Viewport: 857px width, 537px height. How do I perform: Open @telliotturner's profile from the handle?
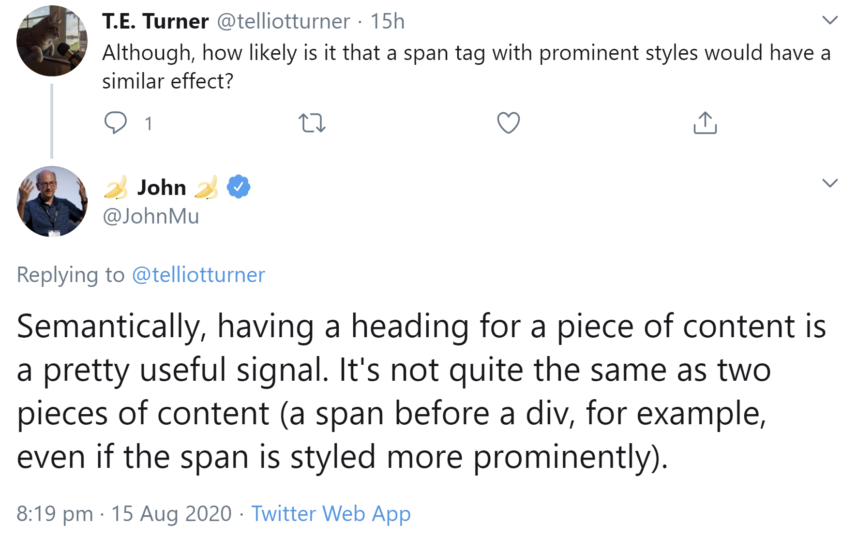[282, 21]
